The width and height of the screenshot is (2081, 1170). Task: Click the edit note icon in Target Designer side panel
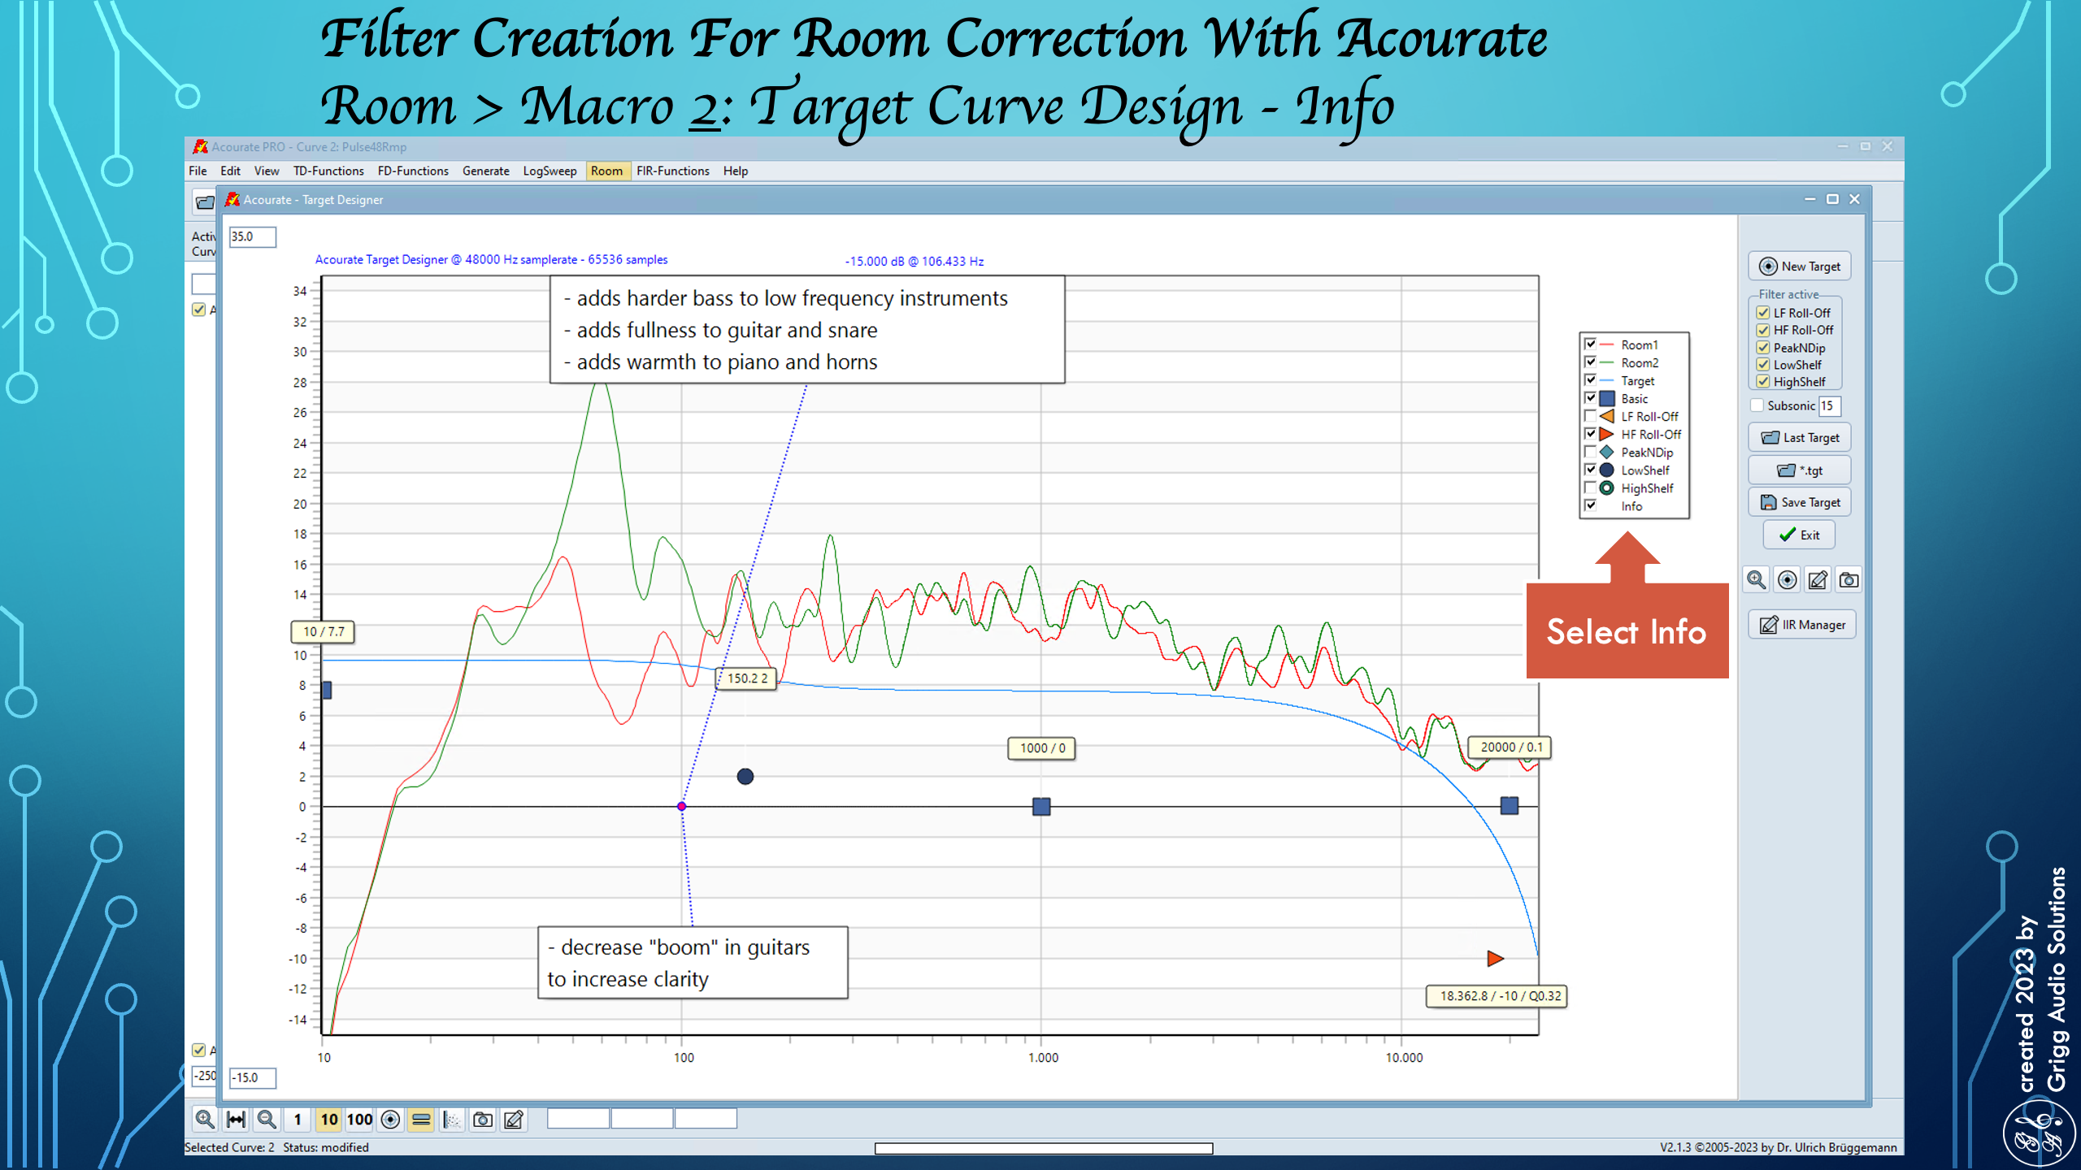click(1818, 580)
